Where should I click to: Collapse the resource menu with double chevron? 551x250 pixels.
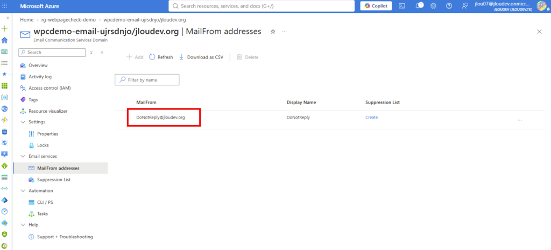click(x=102, y=53)
